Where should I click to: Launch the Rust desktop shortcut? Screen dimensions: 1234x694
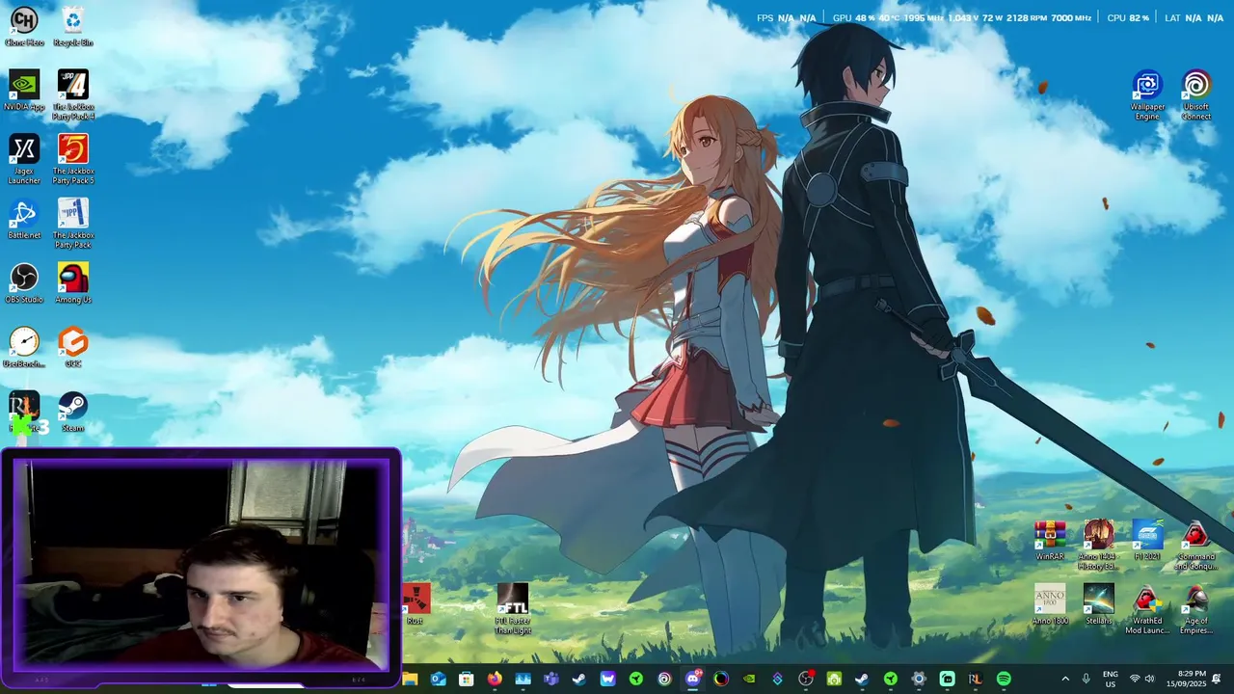[x=416, y=604]
